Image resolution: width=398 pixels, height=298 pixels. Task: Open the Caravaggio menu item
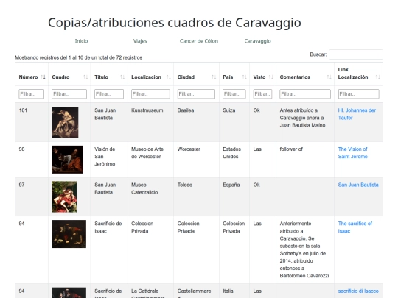click(258, 41)
